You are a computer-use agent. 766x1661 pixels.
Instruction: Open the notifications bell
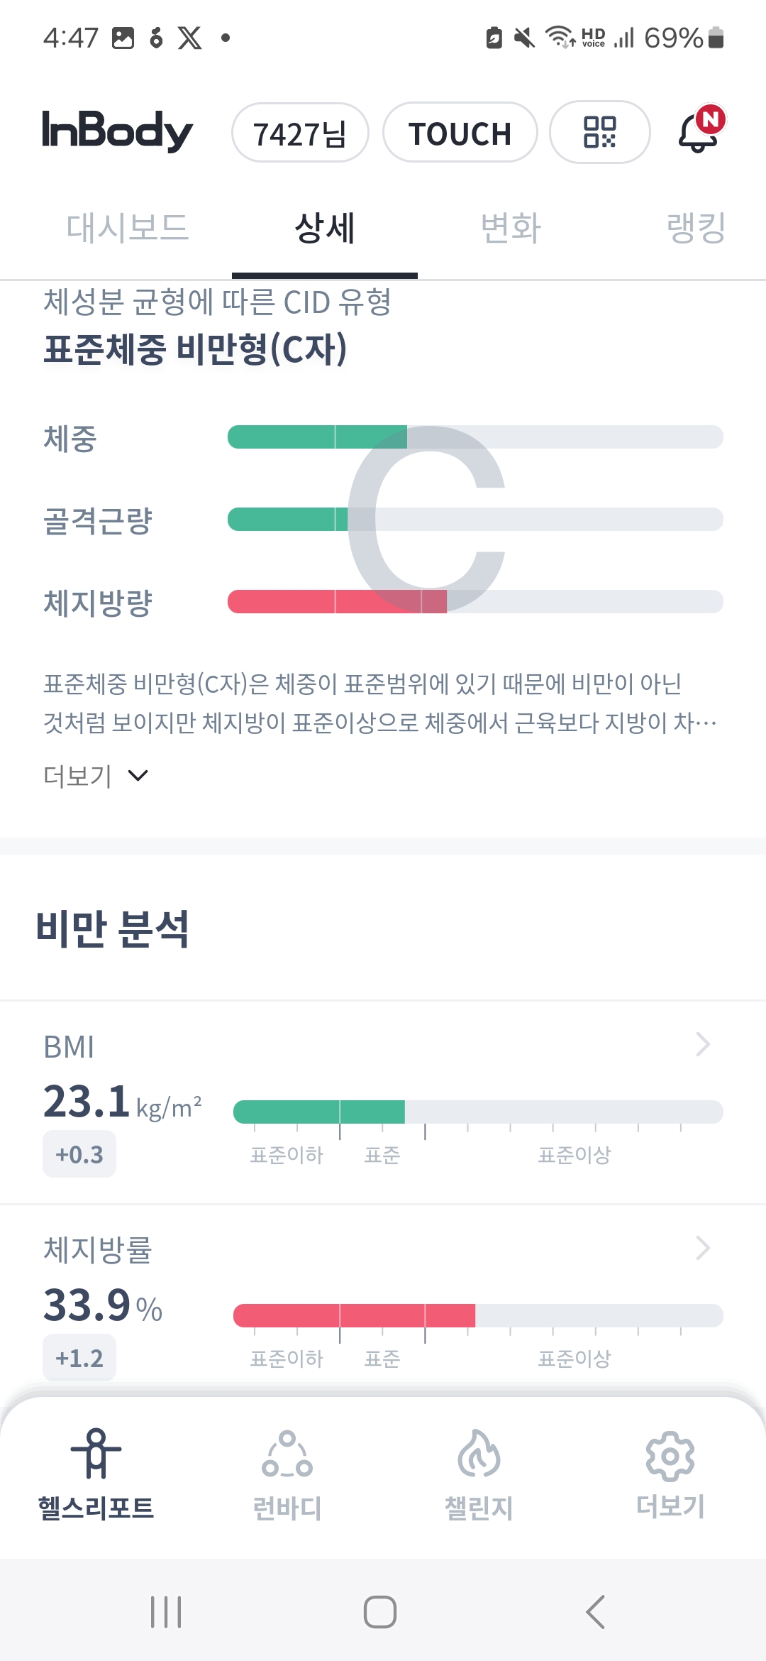(699, 132)
